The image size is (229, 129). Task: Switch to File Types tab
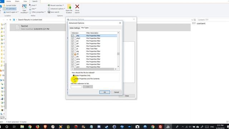coord(85,28)
